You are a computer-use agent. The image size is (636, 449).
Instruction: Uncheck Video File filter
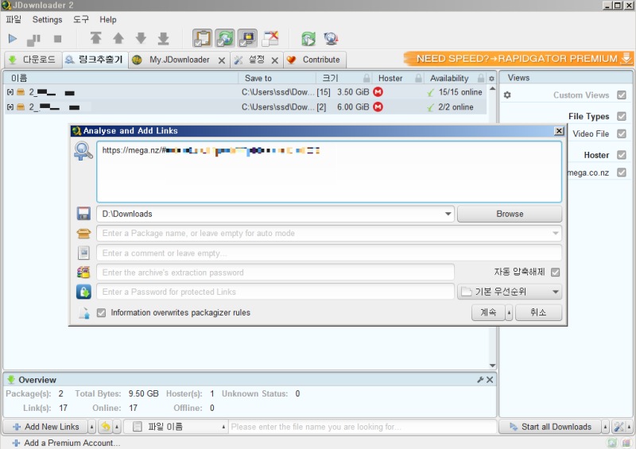[x=622, y=134]
